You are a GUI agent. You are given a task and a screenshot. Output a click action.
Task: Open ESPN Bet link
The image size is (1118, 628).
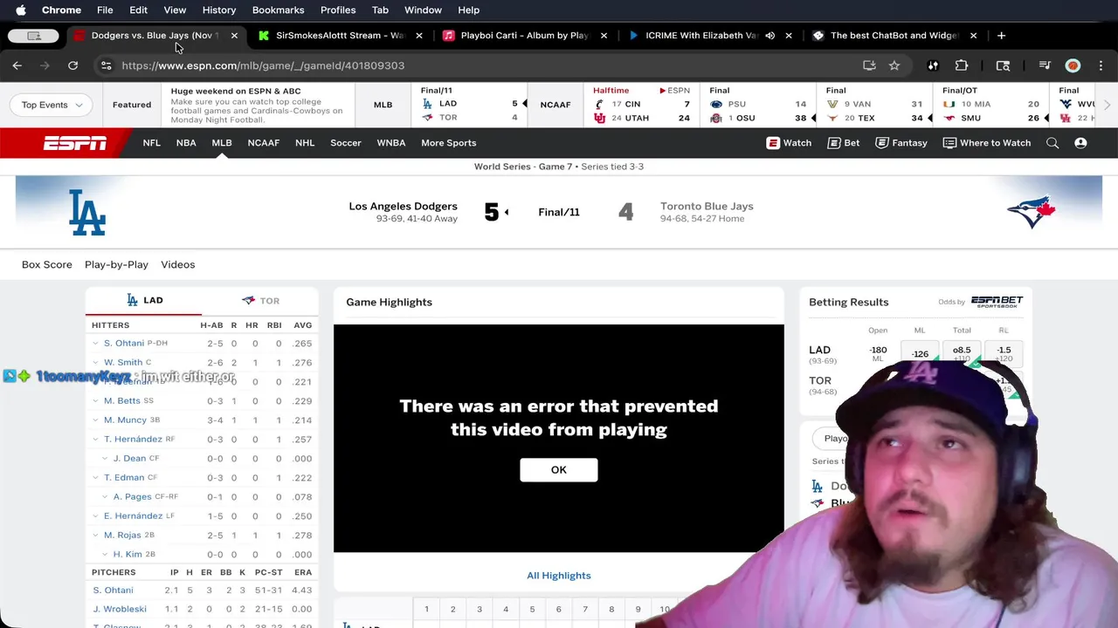coord(844,143)
